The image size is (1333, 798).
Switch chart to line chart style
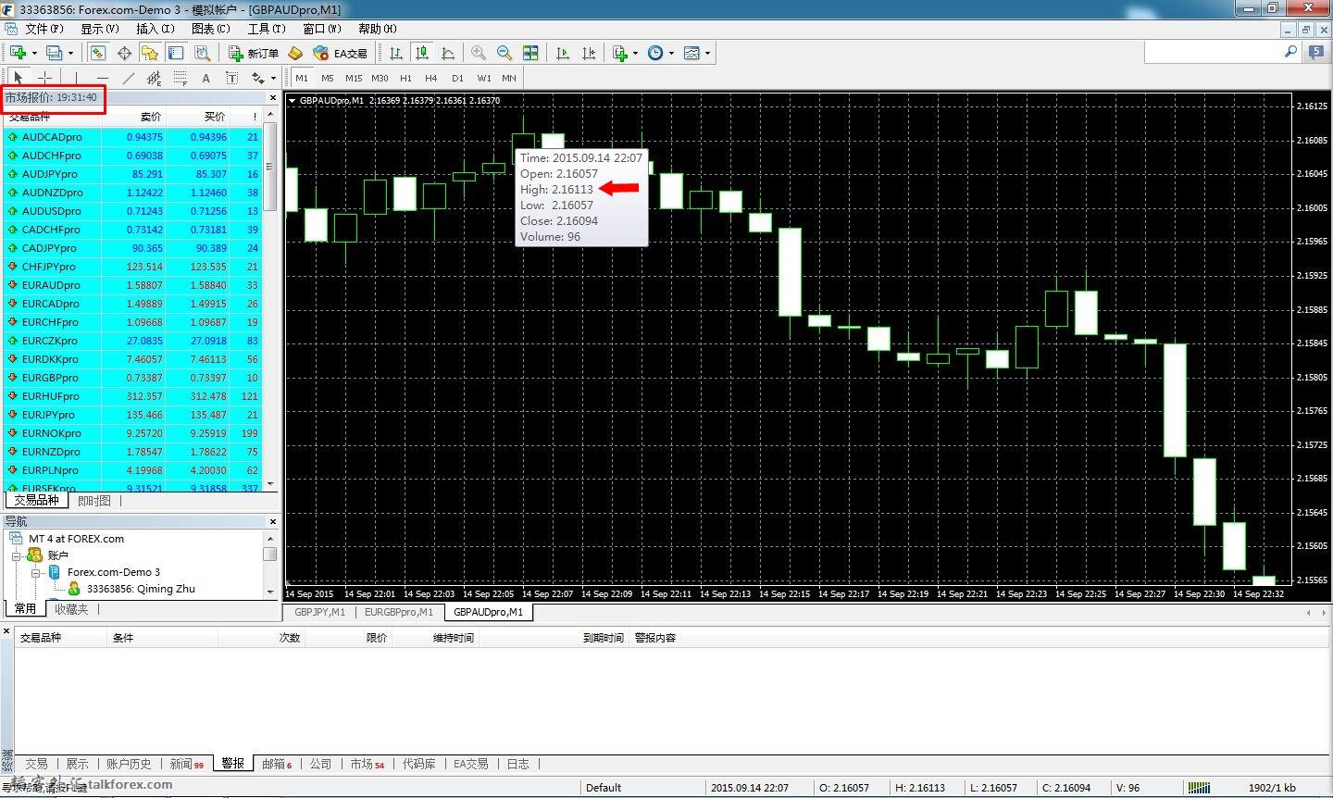(x=448, y=53)
